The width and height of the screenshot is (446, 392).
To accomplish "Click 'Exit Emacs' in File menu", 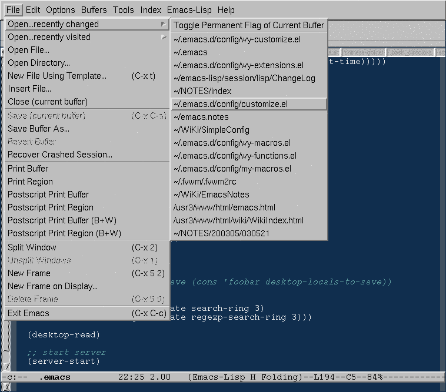I will coord(28,313).
